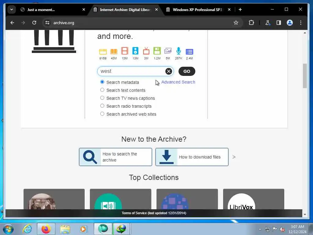The width and height of the screenshot is (313, 235).
Task: Open the software floppy icon labeled 1.2M
Action: click(x=157, y=51)
